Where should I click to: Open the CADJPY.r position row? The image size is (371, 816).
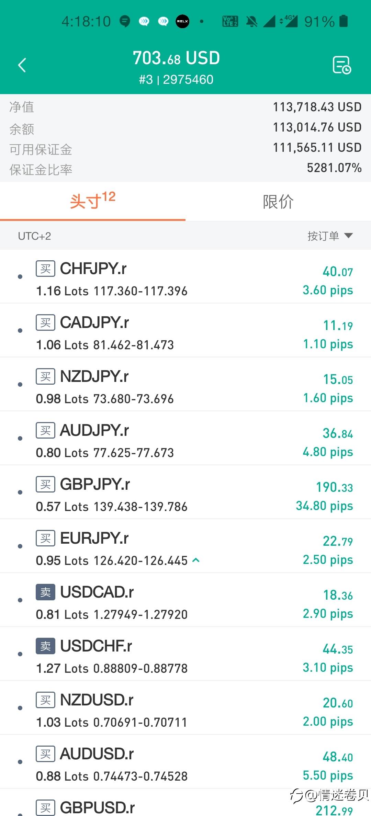(x=185, y=330)
